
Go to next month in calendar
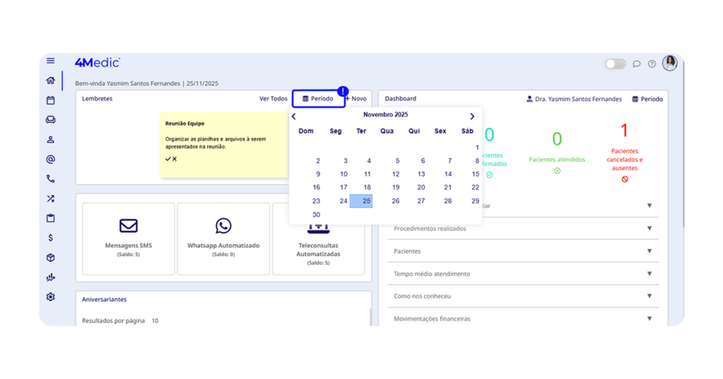[472, 116]
